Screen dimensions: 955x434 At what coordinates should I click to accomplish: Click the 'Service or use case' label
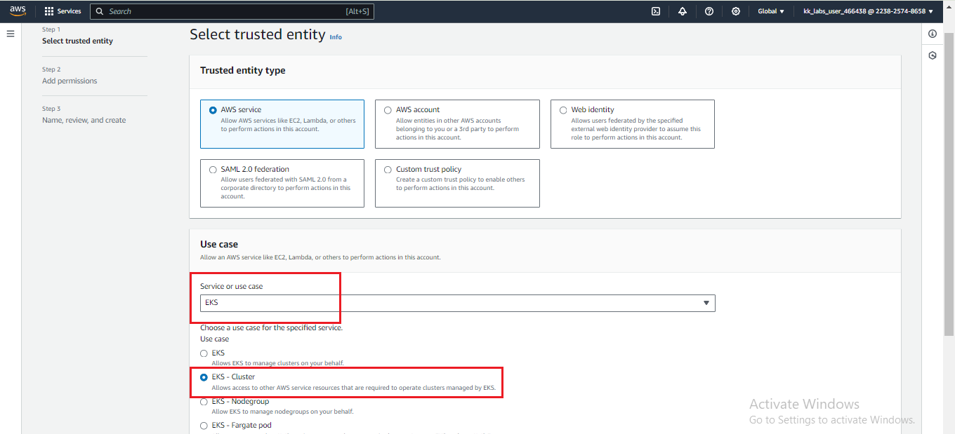click(x=232, y=286)
